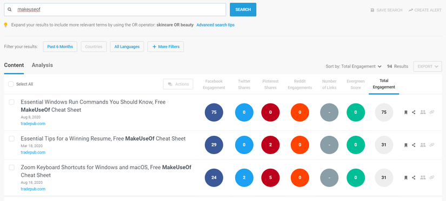Viewport: 446px width, 201px height.
Task: Click the Create Alert button
Action: [425, 10]
